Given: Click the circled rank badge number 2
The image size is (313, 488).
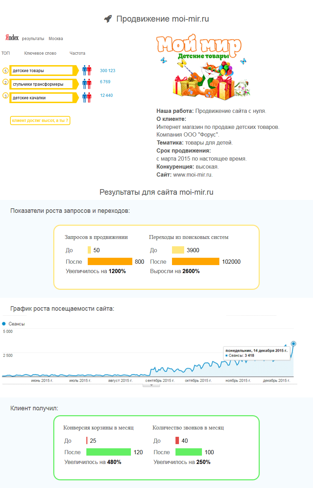Looking at the screenshot, I should tap(5, 82).
